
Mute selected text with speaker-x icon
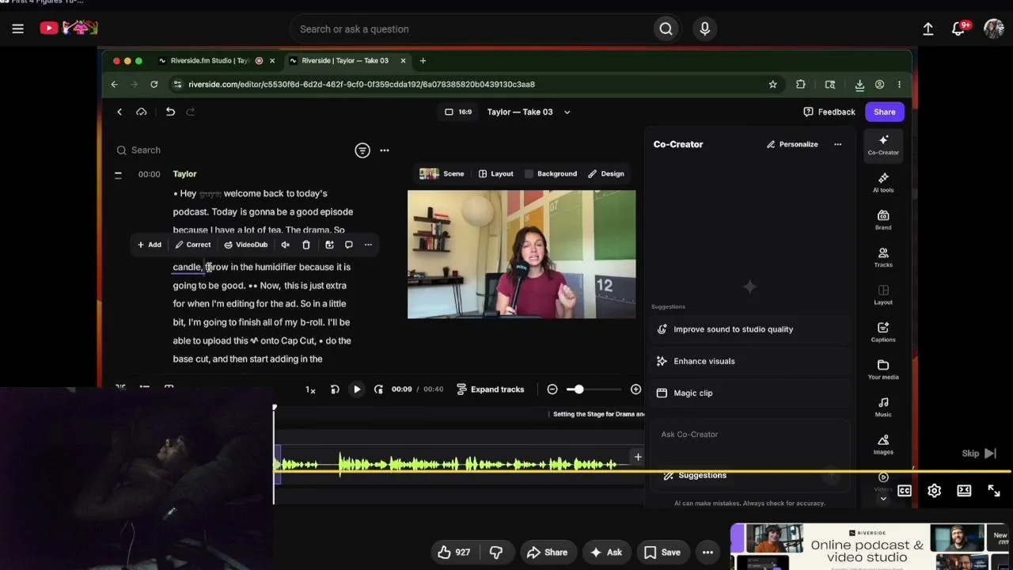[285, 245]
